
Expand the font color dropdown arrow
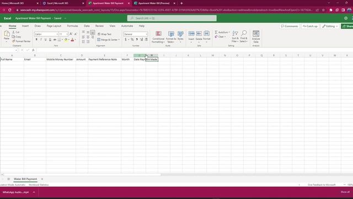point(75,40)
